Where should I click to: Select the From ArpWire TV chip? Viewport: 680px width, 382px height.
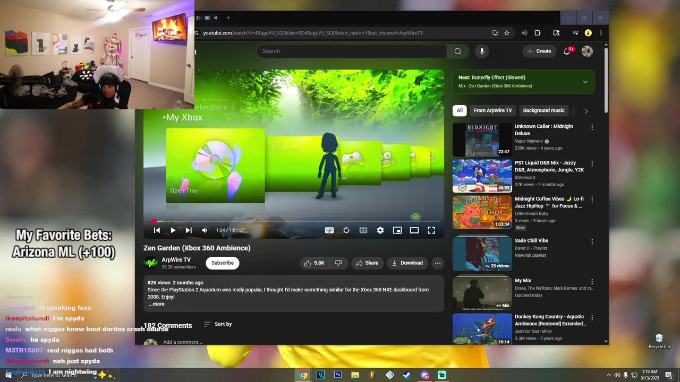click(493, 110)
